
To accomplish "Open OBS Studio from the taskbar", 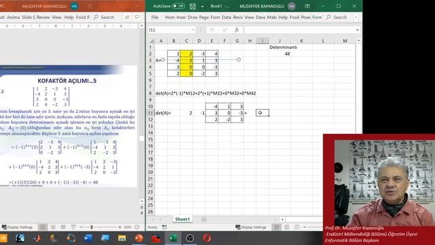I will pos(190,238).
